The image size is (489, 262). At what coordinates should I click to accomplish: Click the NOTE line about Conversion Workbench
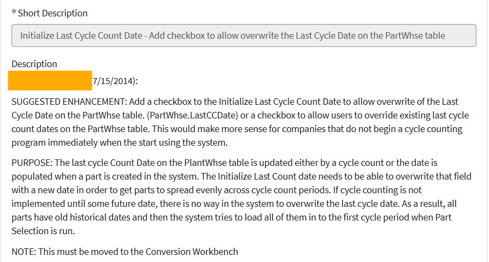point(125,252)
